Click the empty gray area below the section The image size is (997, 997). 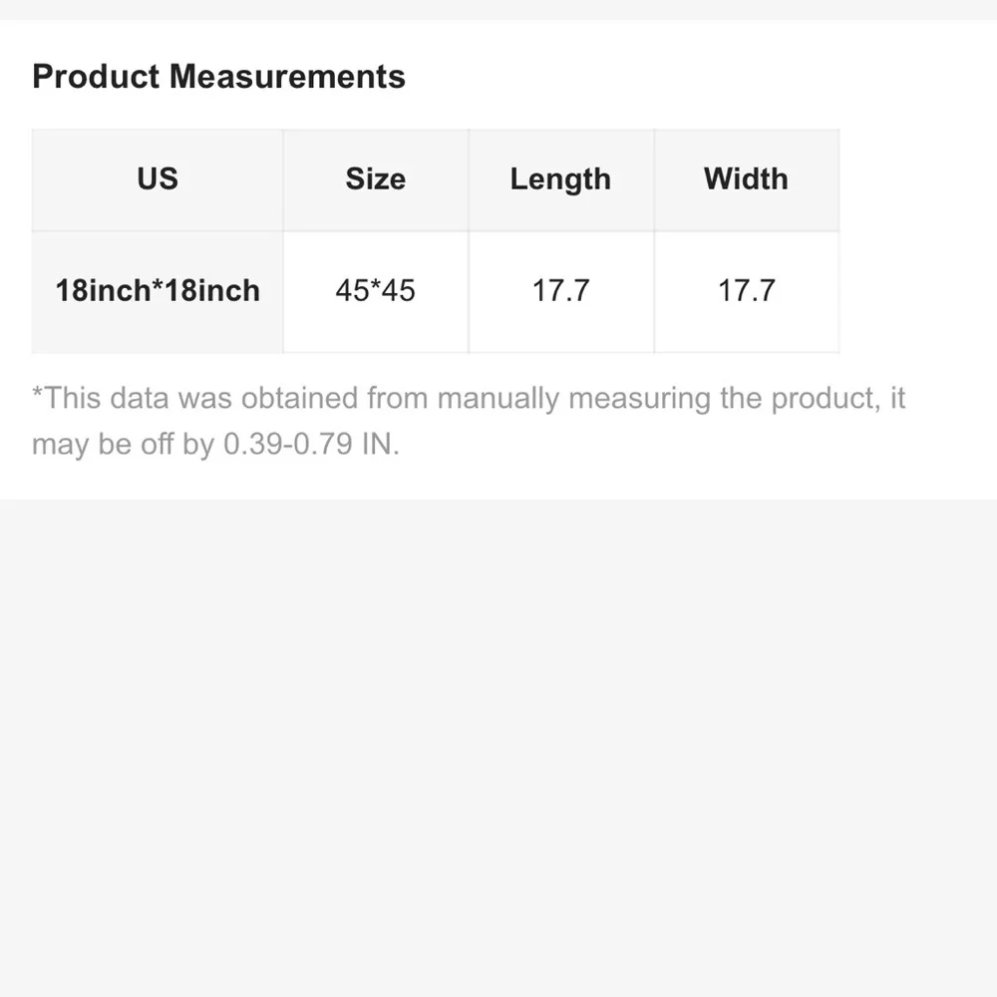pos(498,748)
